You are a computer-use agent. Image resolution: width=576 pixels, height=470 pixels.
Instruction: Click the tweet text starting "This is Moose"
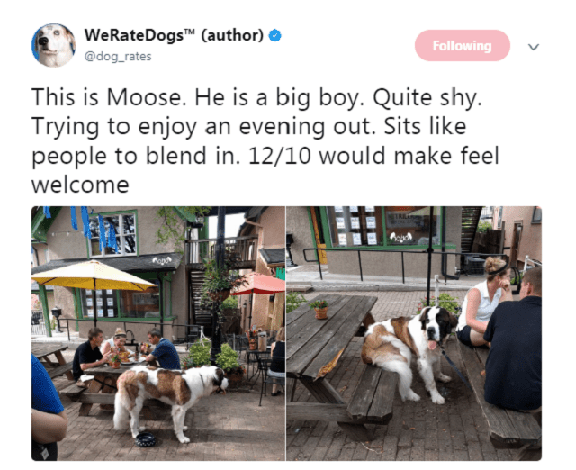(265, 140)
